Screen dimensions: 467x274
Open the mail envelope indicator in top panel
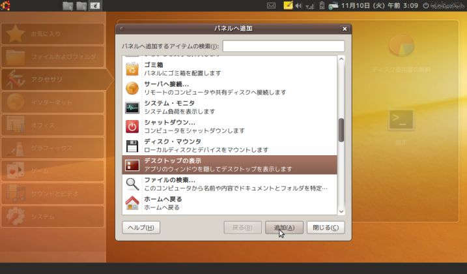[271, 5]
